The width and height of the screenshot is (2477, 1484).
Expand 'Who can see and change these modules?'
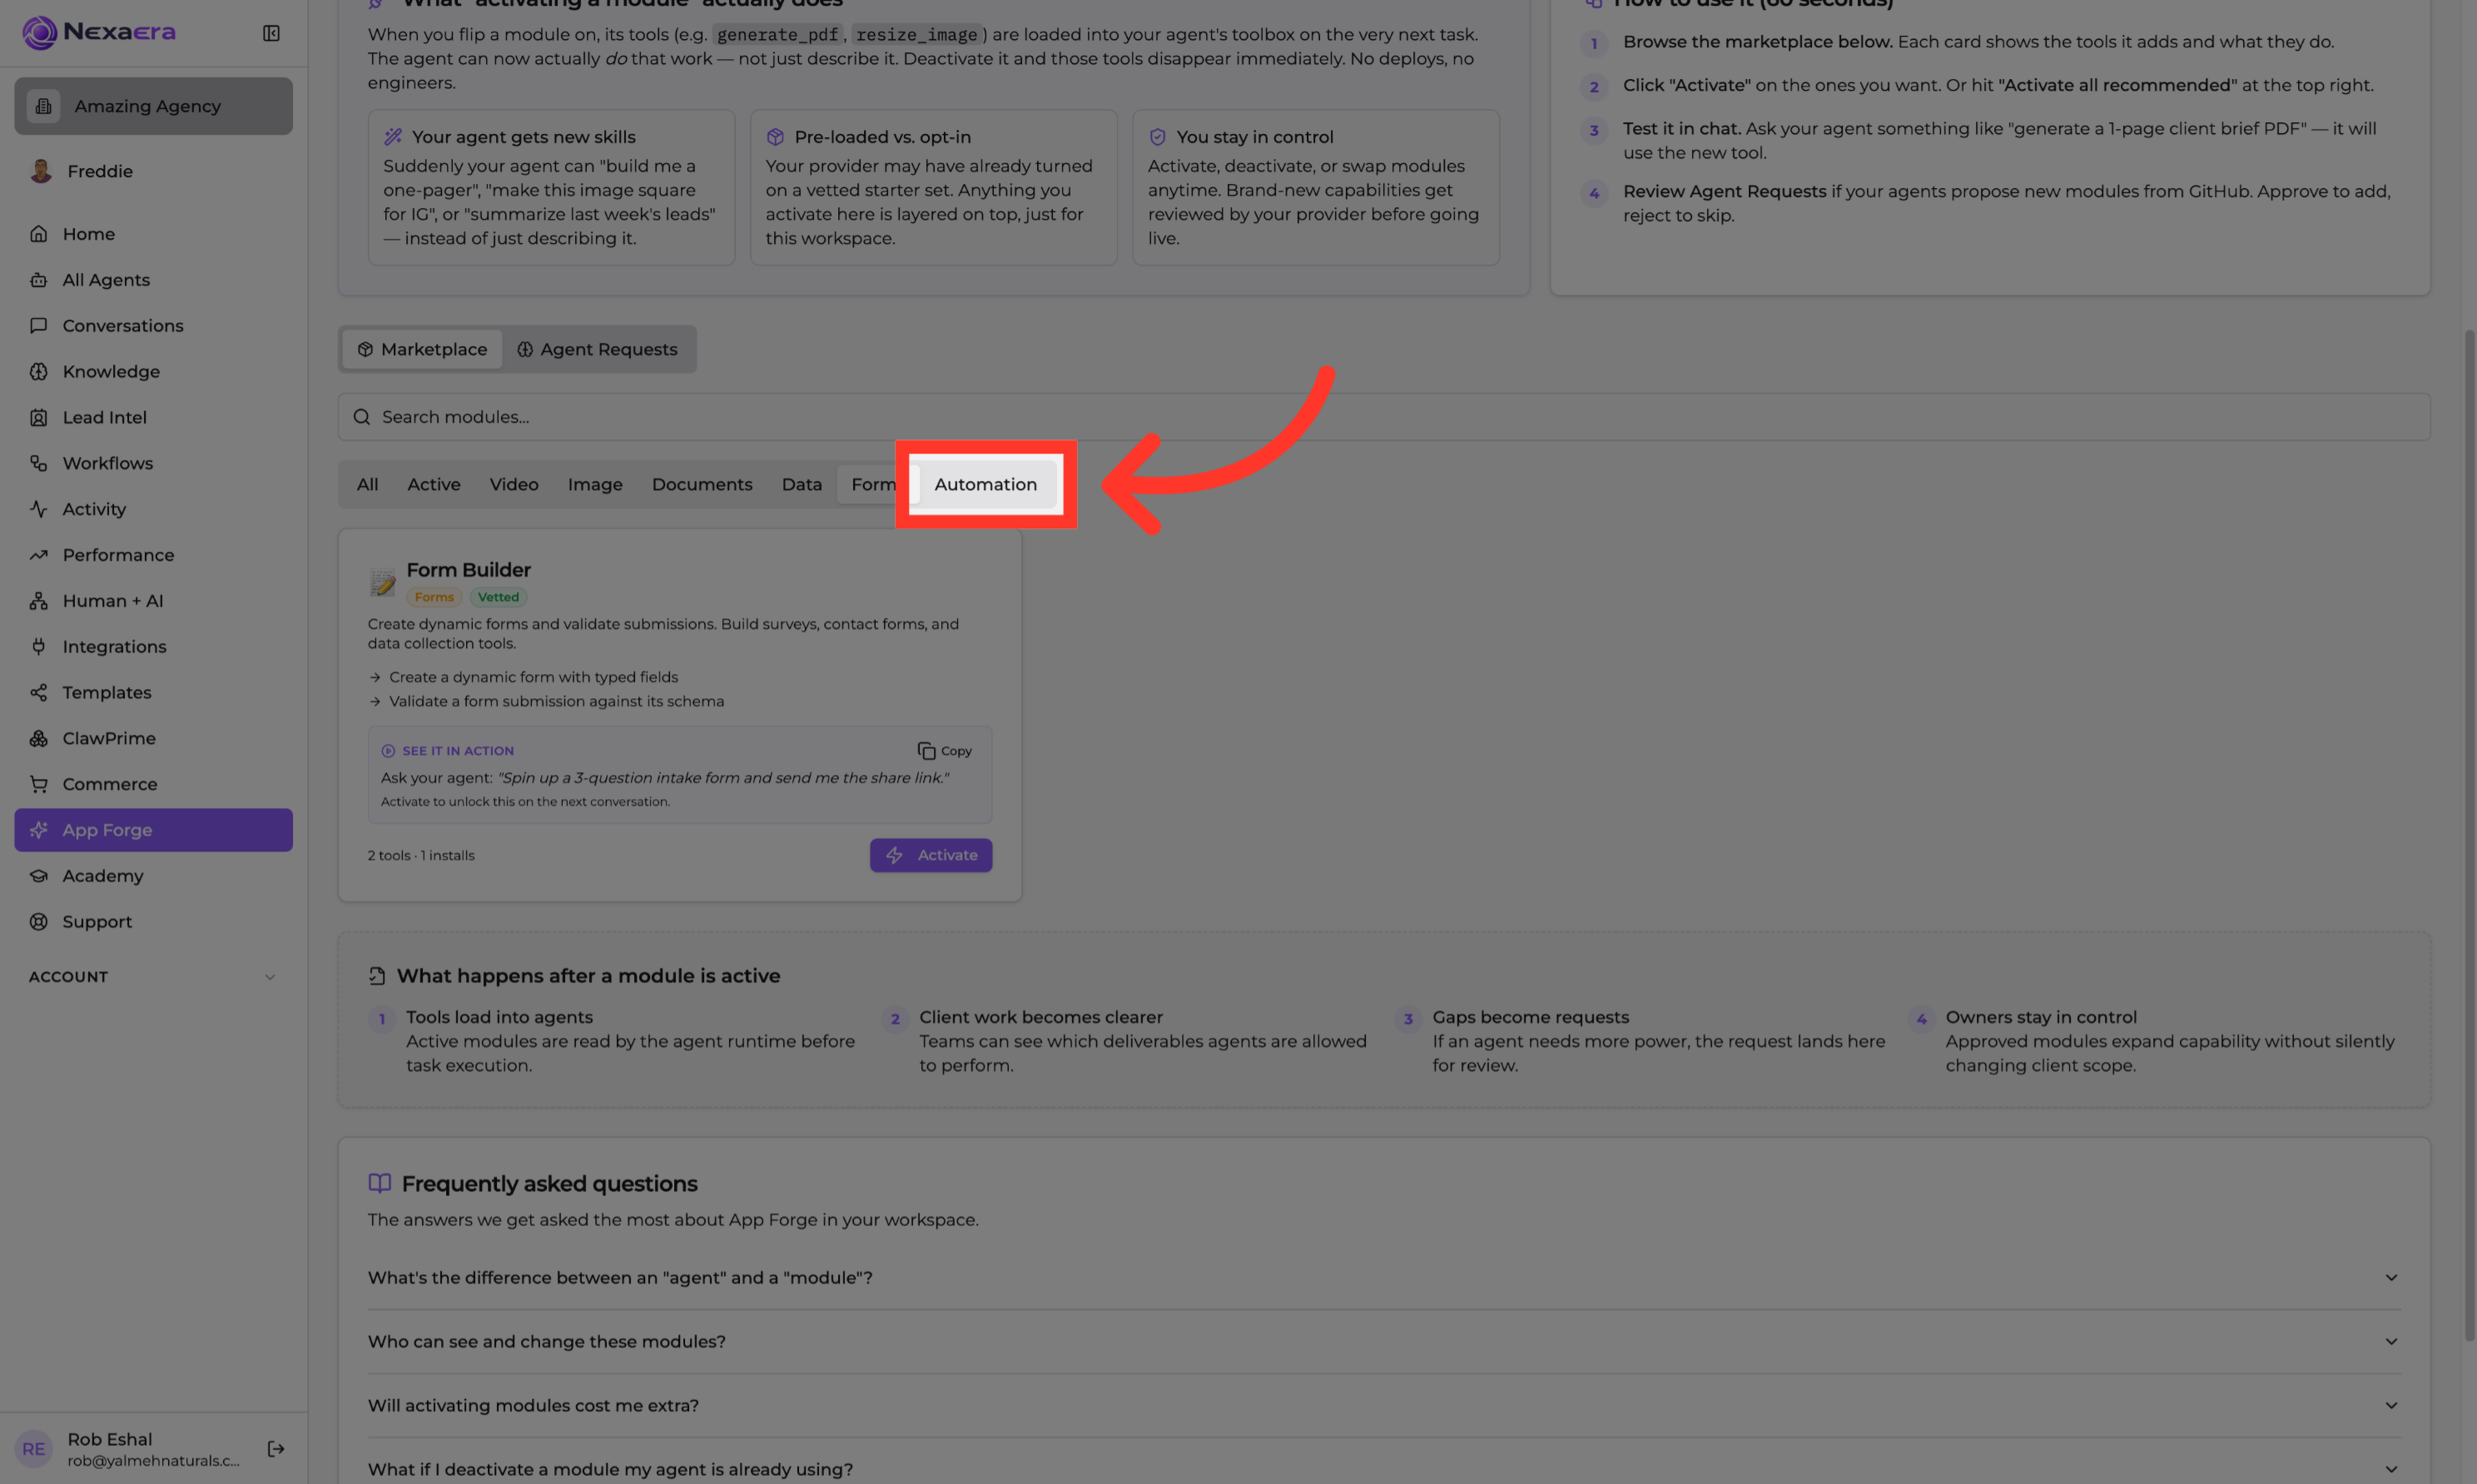click(1384, 1342)
